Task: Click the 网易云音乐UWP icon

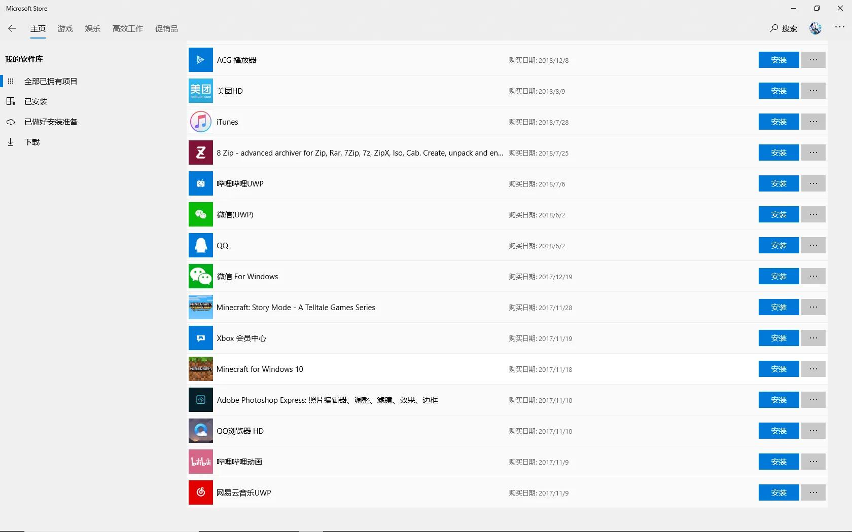Action: pyautogui.click(x=201, y=492)
